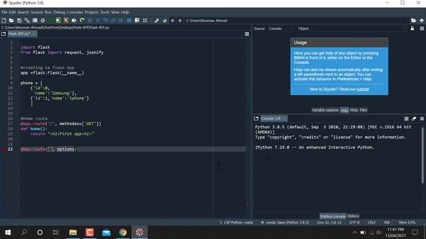Open Chrome from the taskbar
426x239 pixels.
point(122,232)
